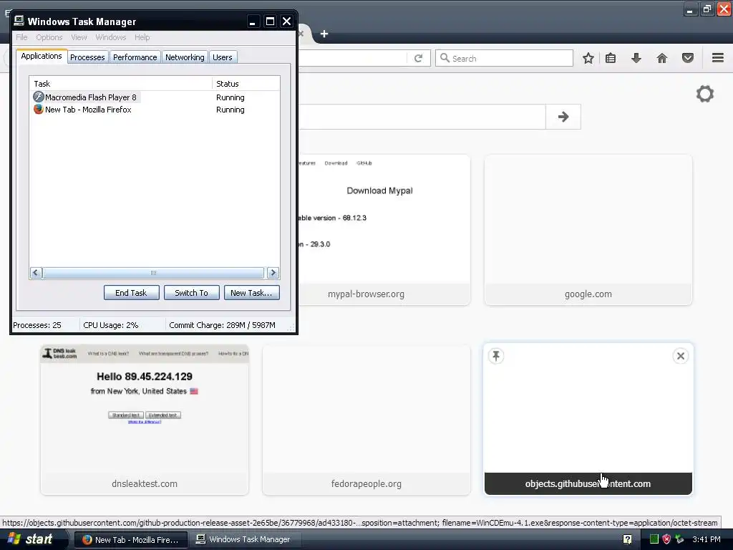Open the objects.githubusercontent.com tile
The image size is (733, 550).
pyautogui.click(x=588, y=420)
